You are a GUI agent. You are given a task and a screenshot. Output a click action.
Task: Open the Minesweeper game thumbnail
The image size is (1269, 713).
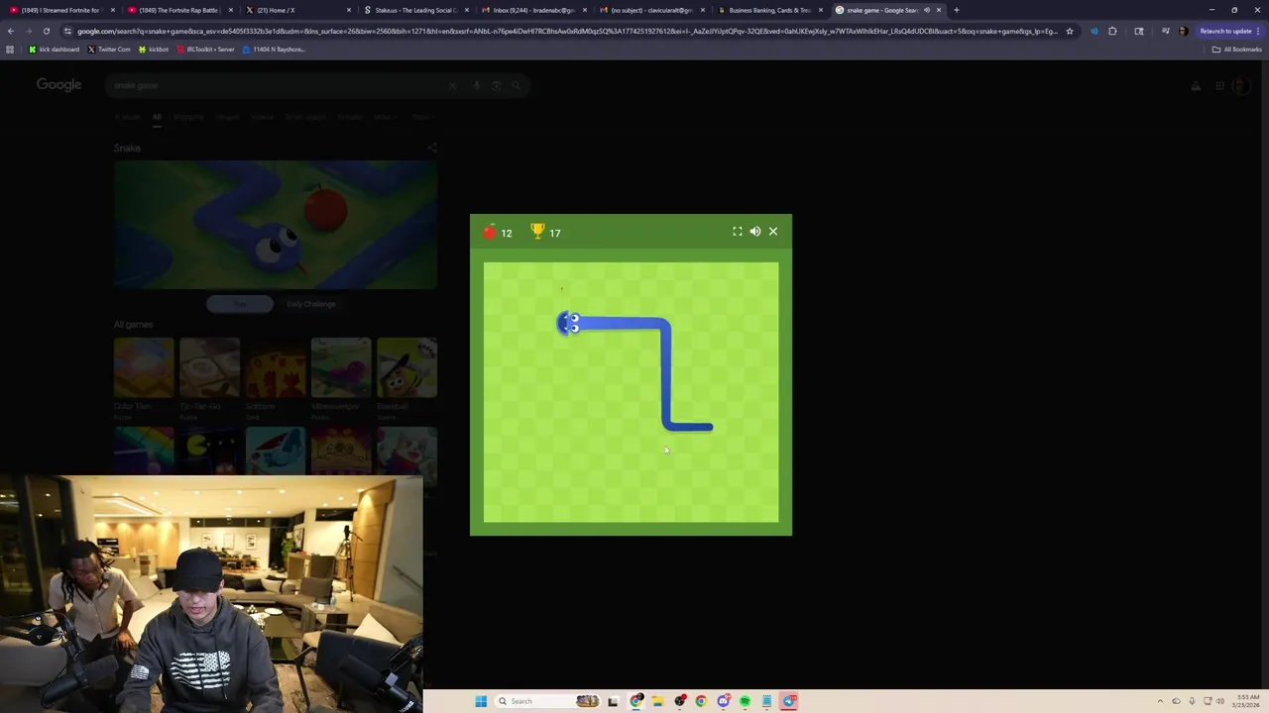click(341, 367)
